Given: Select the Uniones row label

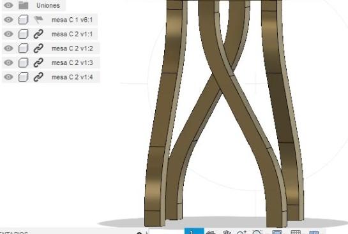Looking at the screenshot, I should 48,5.
